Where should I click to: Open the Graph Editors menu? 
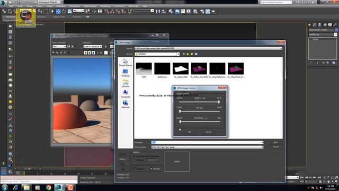tap(90, 6)
